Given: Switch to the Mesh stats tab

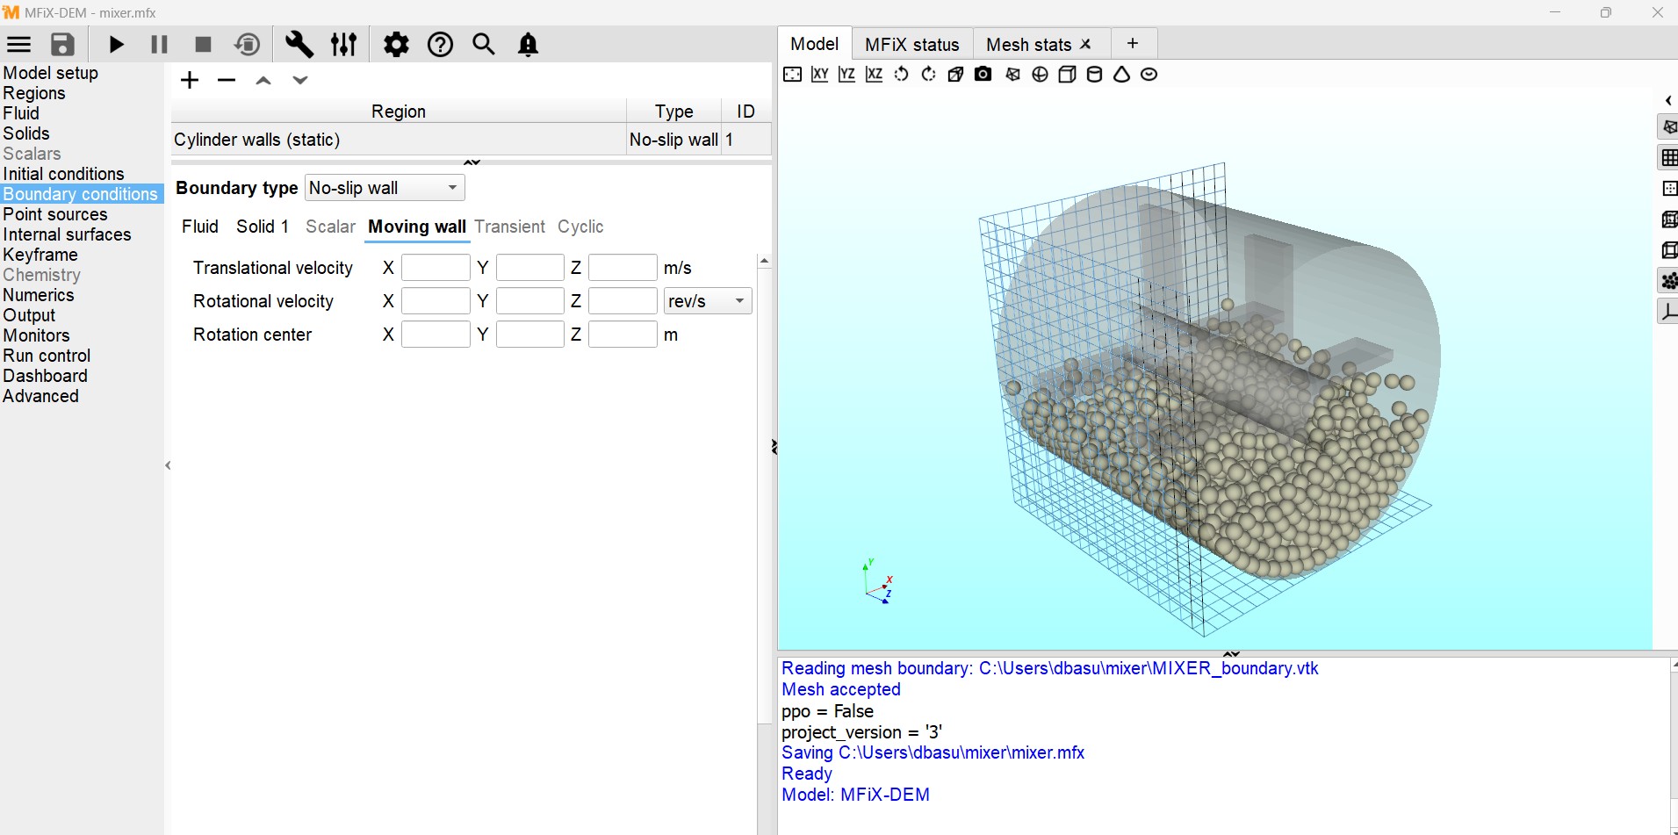Looking at the screenshot, I should pos(1028,45).
